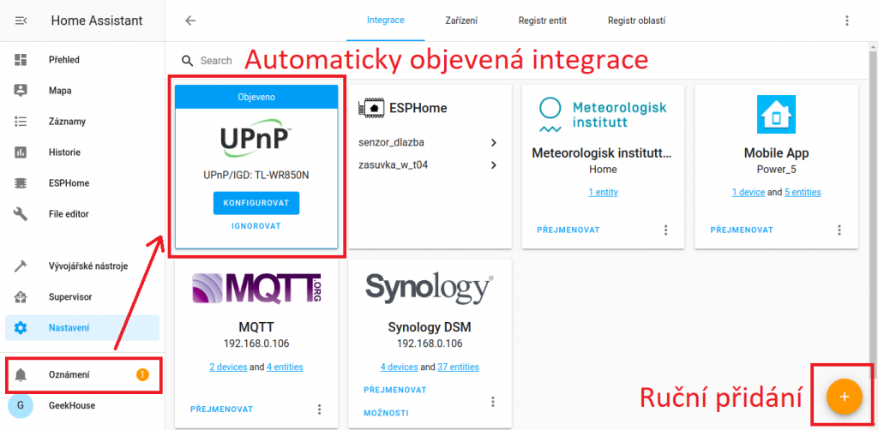Go back with the arrow icon
878x430 pixels.
point(190,21)
